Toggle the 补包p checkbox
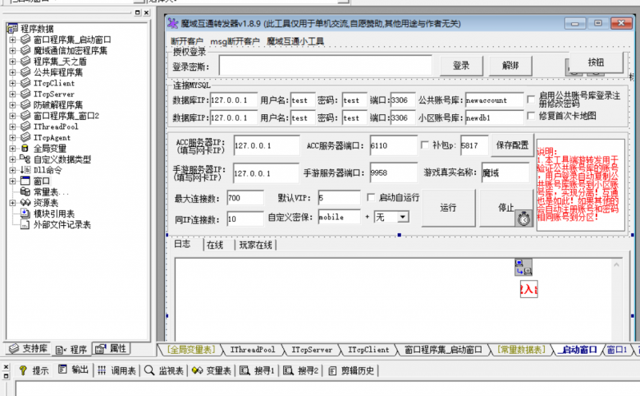The width and height of the screenshot is (640, 396). click(425, 145)
